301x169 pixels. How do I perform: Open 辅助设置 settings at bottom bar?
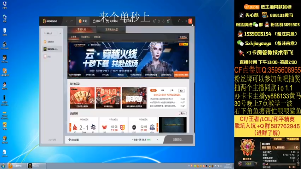pos(74,140)
